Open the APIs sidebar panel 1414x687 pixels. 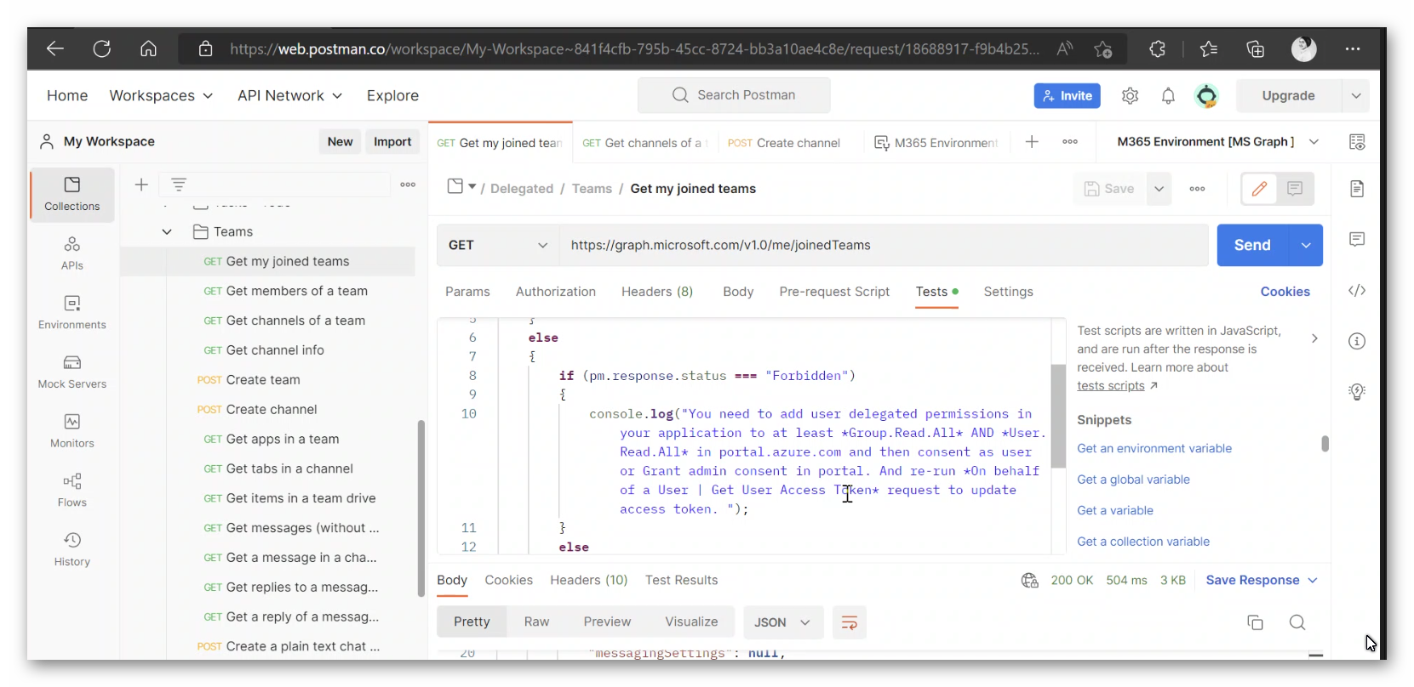(x=72, y=253)
